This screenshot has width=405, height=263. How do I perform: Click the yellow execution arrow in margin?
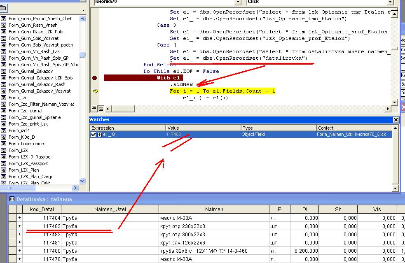click(x=96, y=91)
